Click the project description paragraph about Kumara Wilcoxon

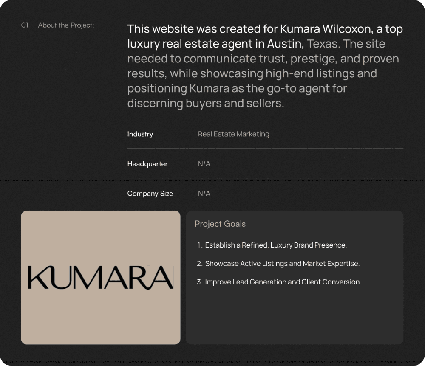coord(265,66)
